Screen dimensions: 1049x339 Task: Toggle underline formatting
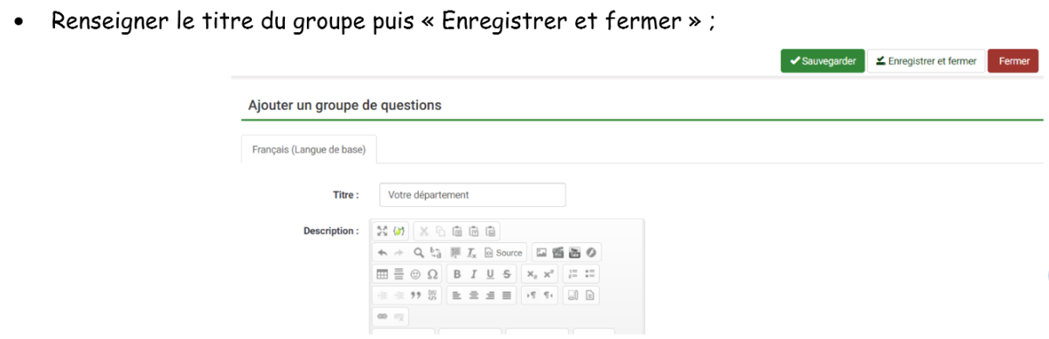pyautogui.click(x=490, y=274)
